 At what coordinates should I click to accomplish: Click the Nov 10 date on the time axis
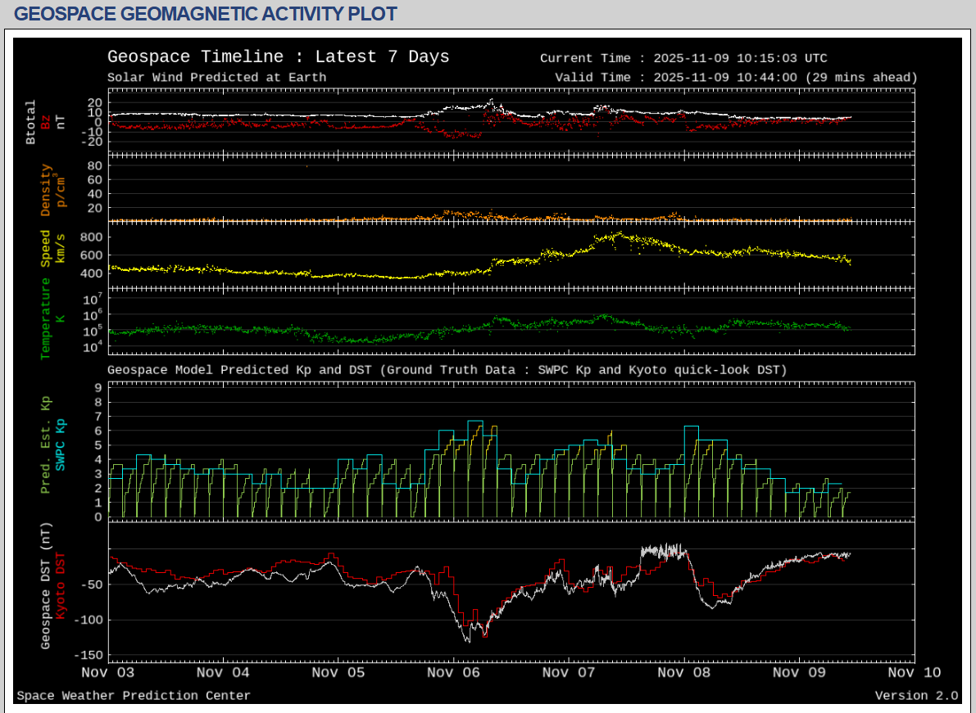coord(914,673)
